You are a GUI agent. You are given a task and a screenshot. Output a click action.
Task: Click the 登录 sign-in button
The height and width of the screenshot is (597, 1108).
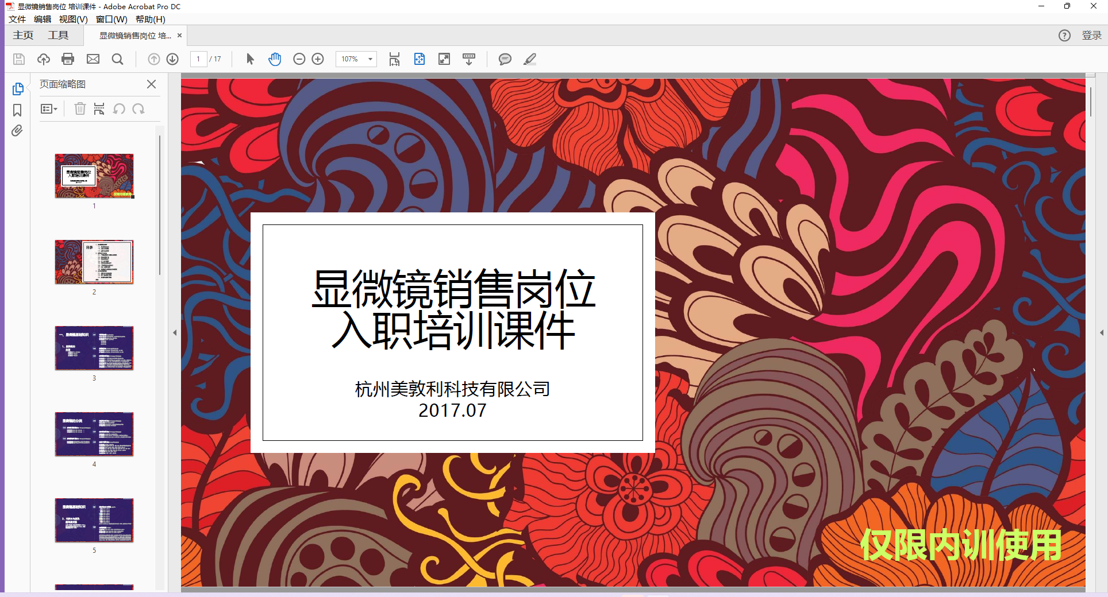(1091, 36)
